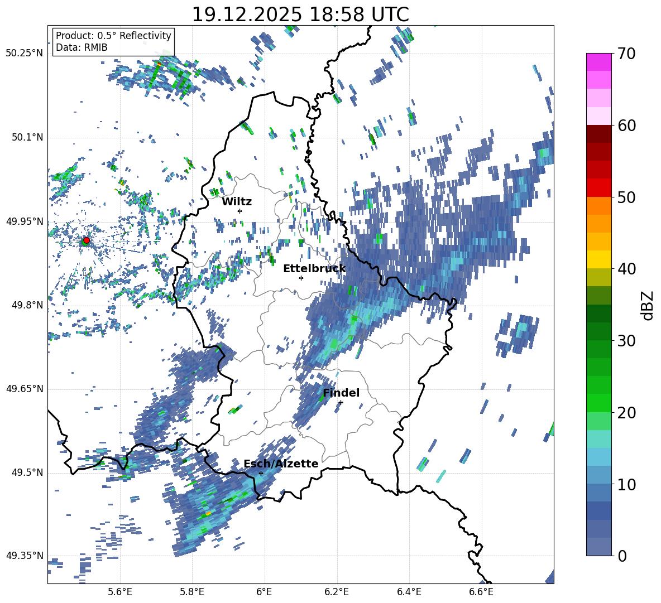Click the orange colorbar segment below 50
This screenshot has width=661, height=603.
pyautogui.click(x=599, y=206)
